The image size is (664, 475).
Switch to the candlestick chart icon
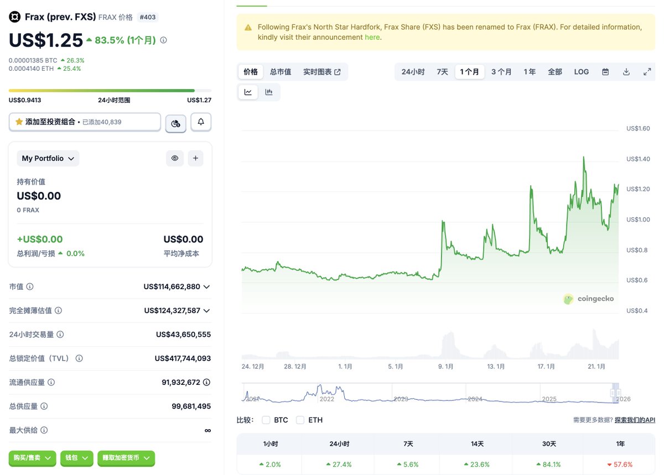tap(269, 92)
